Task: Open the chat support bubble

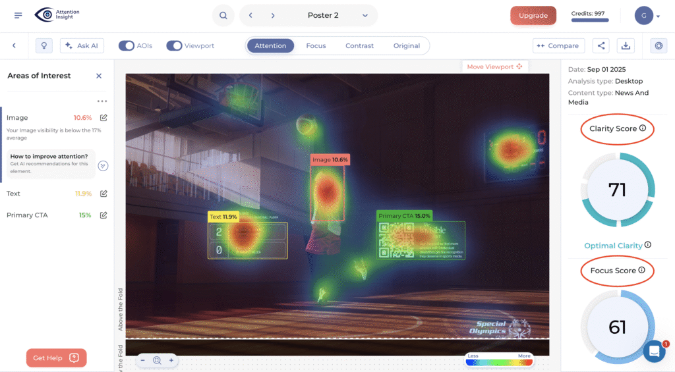Action: pyautogui.click(x=655, y=352)
